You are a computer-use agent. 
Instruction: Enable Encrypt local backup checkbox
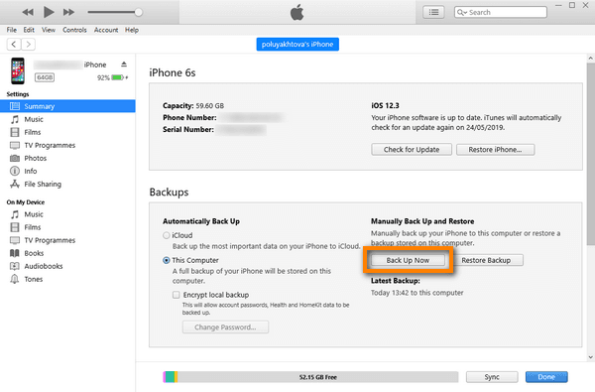[x=177, y=295]
